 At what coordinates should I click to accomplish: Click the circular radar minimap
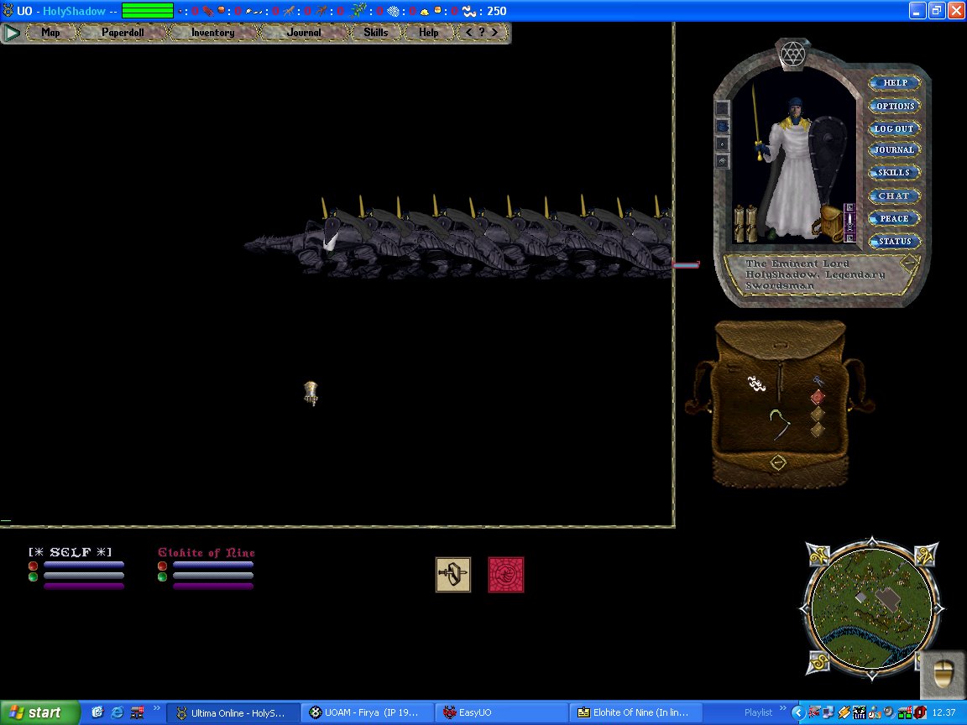tap(871, 608)
